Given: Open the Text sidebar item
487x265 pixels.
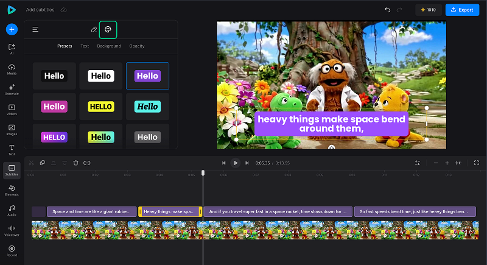Looking at the screenshot, I should coord(12,150).
